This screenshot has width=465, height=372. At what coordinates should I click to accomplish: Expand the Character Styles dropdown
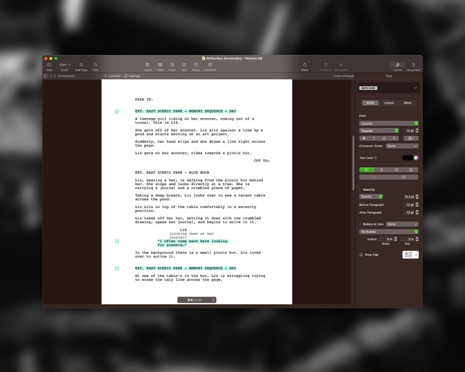point(402,146)
